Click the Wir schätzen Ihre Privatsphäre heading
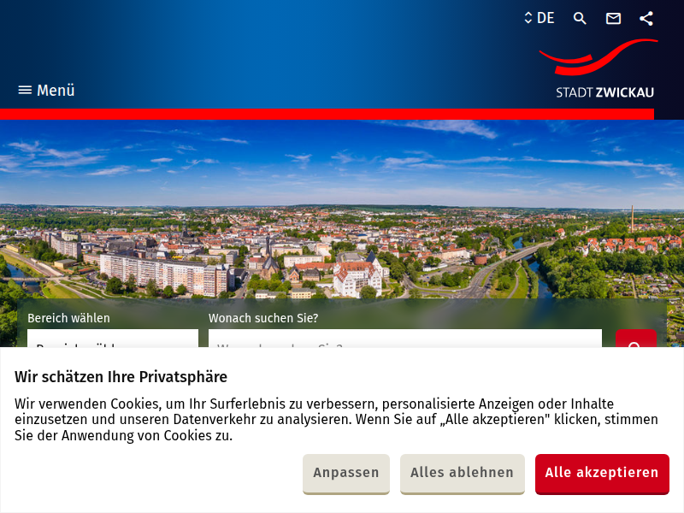 tap(121, 376)
